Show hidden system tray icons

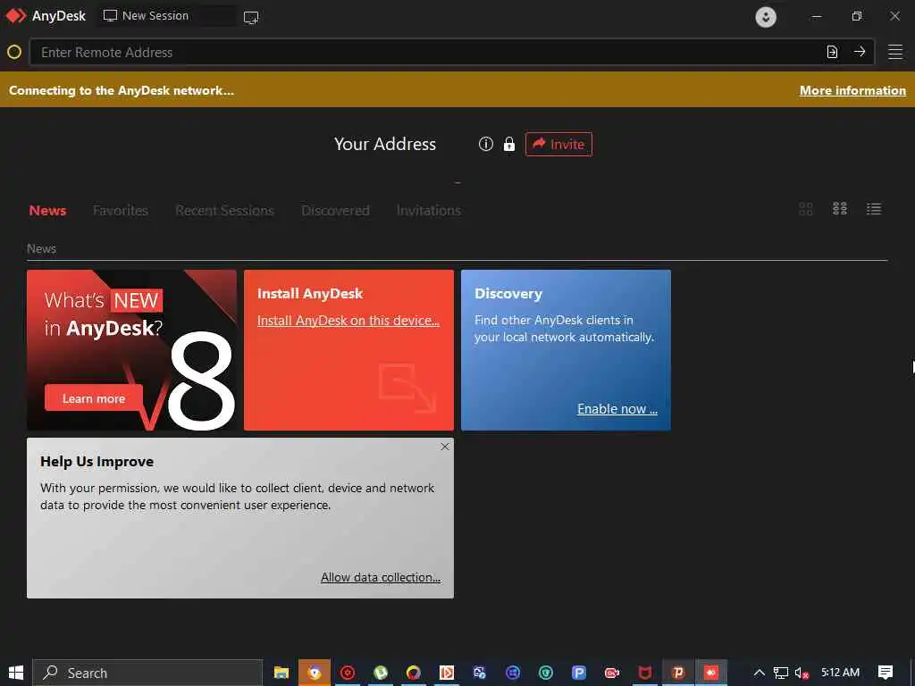pos(759,673)
